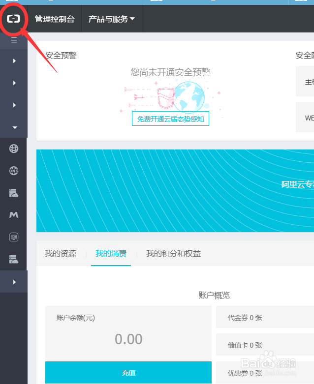The width and height of the screenshot is (314, 384).
Task: Toggle the hamburger menu in the sidebar
Action: (14, 40)
